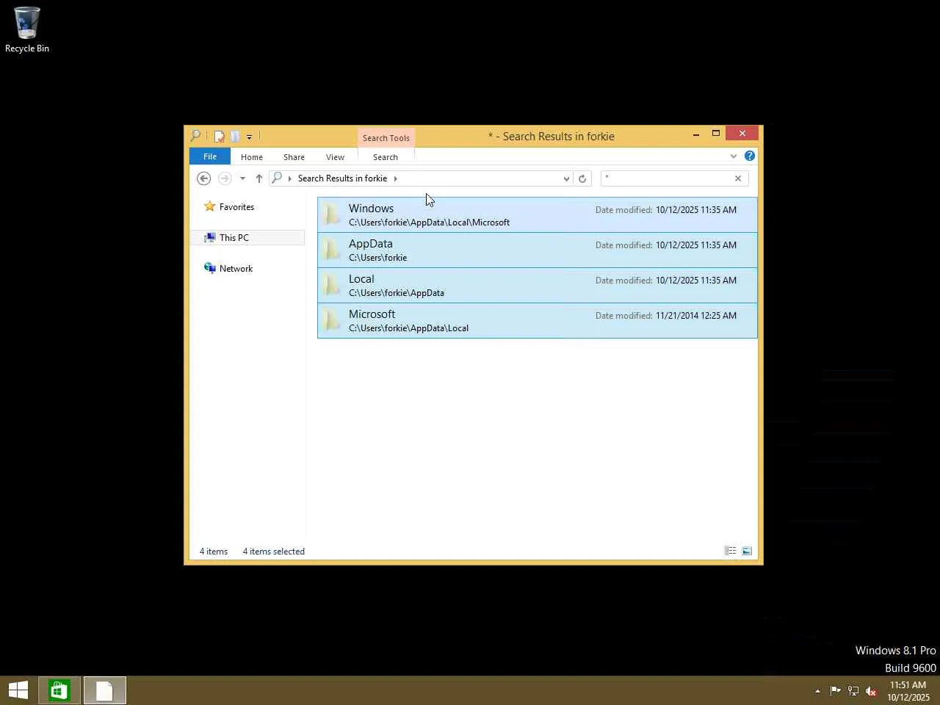Click the '4 items' status bar text
Image resolution: width=940 pixels, height=705 pixels.
point(214,552)
